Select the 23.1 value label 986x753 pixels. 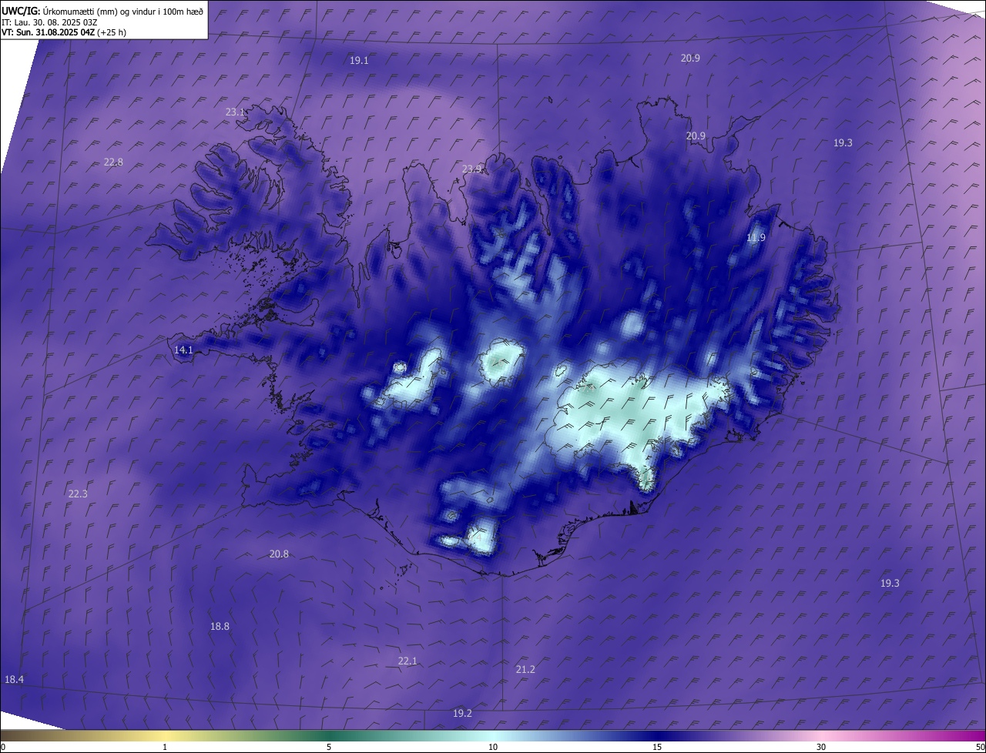click(x=235, y=112)
